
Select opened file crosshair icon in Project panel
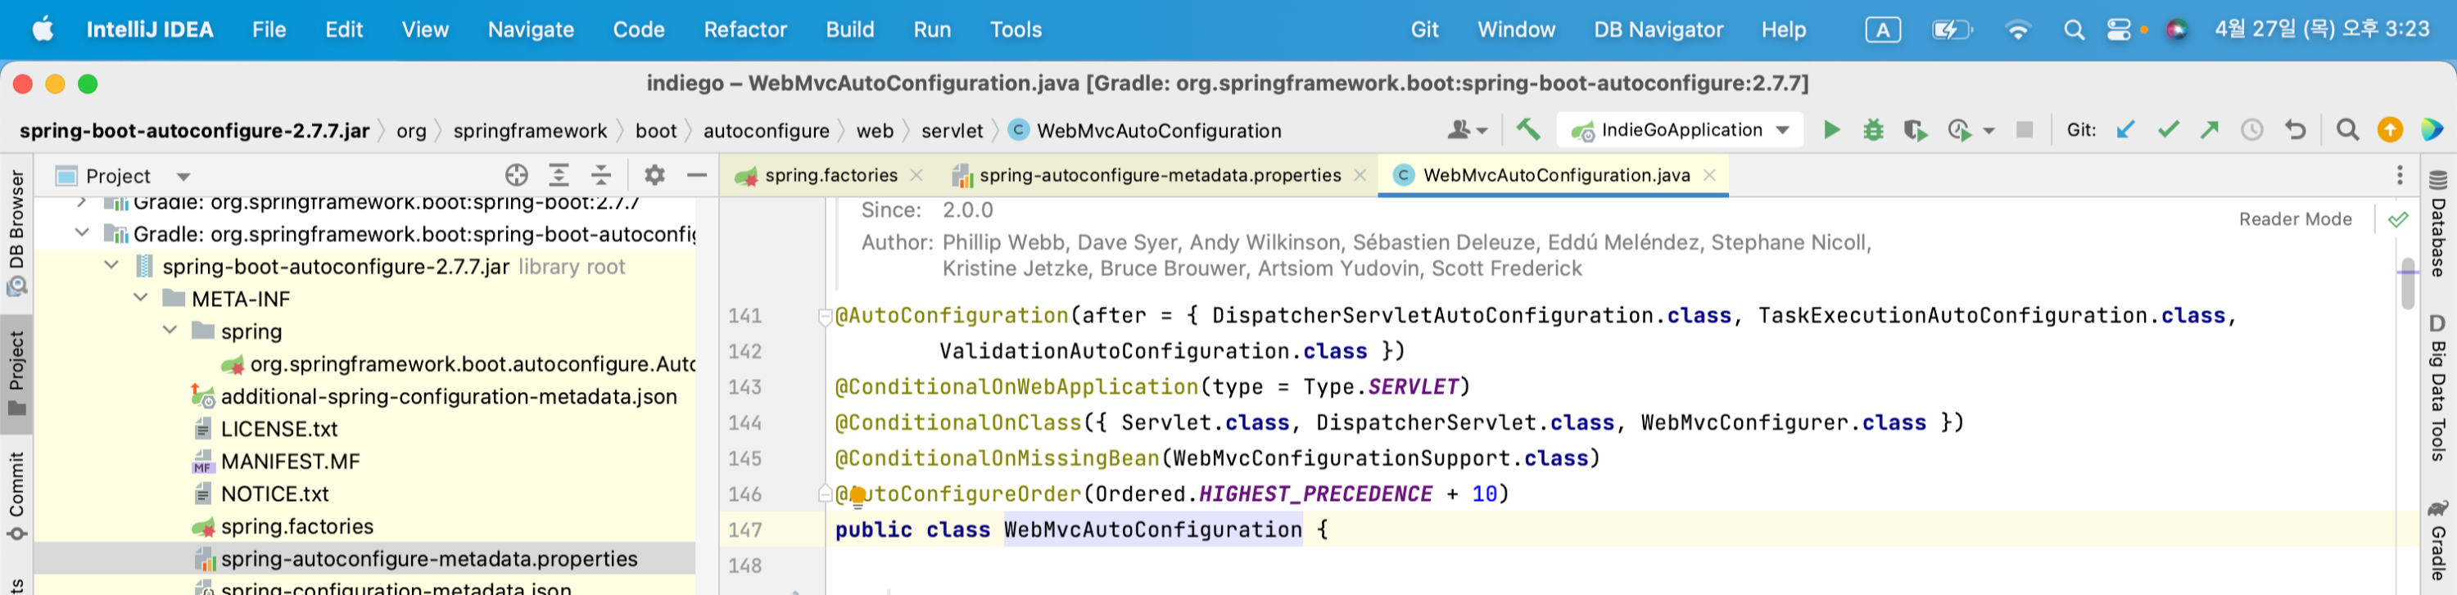(x=516, y=175)
